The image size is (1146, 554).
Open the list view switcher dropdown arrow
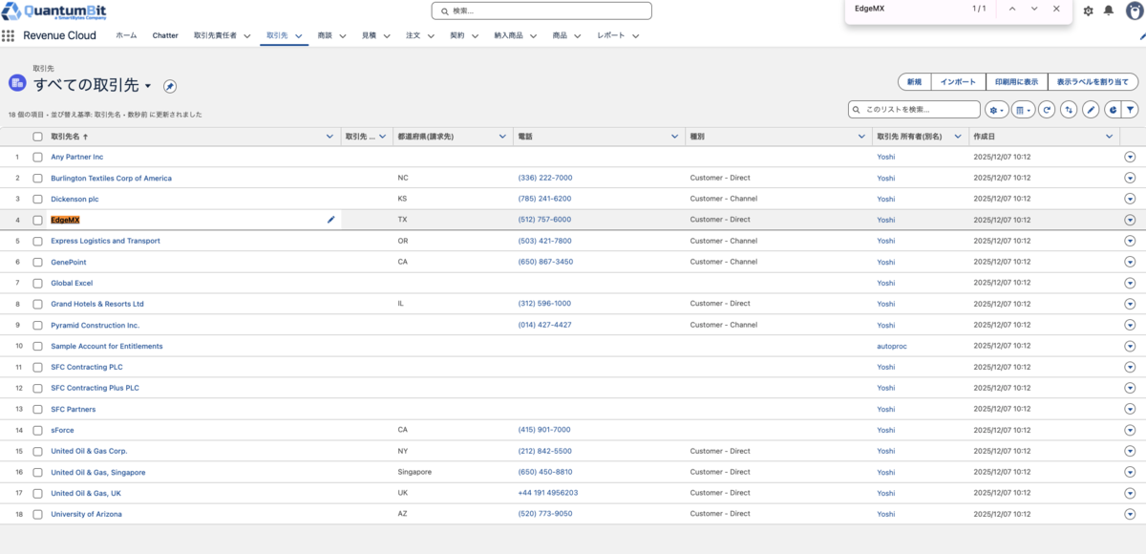click(148, 86)
